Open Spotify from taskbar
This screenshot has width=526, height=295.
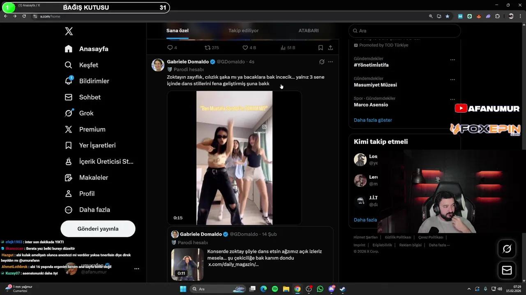pos(275,289)
